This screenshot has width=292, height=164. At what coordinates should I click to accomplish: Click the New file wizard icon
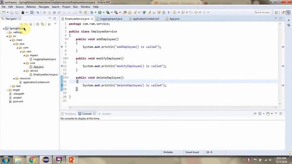[x=4, y=12]
